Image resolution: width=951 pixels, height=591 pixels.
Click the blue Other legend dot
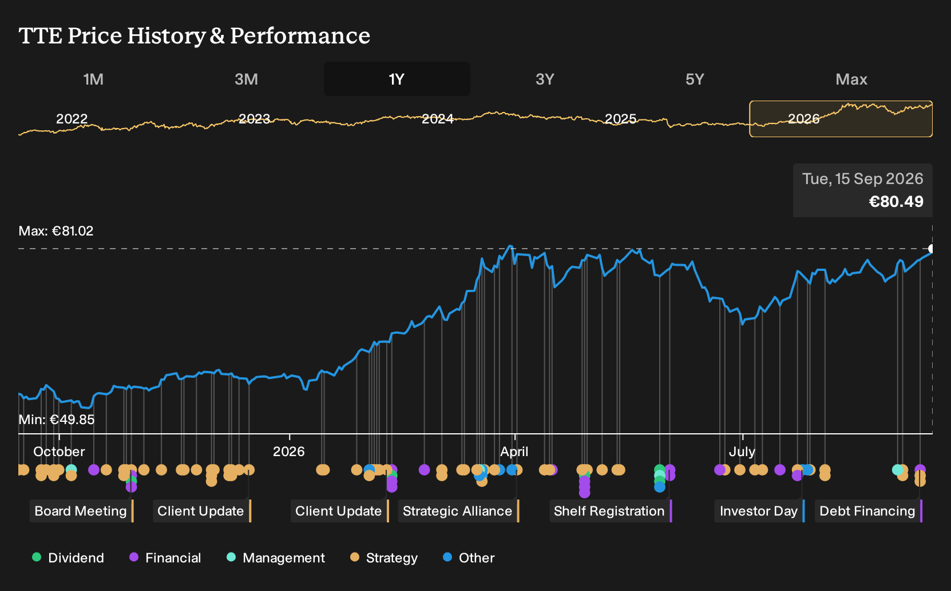[447, 557]
